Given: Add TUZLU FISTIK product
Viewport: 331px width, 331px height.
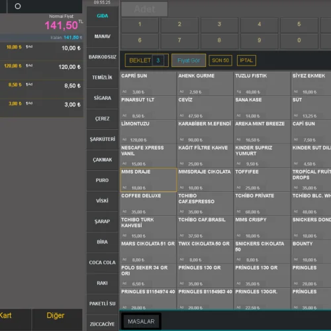Looking at the screenshot, I should [x=262, y=83].
